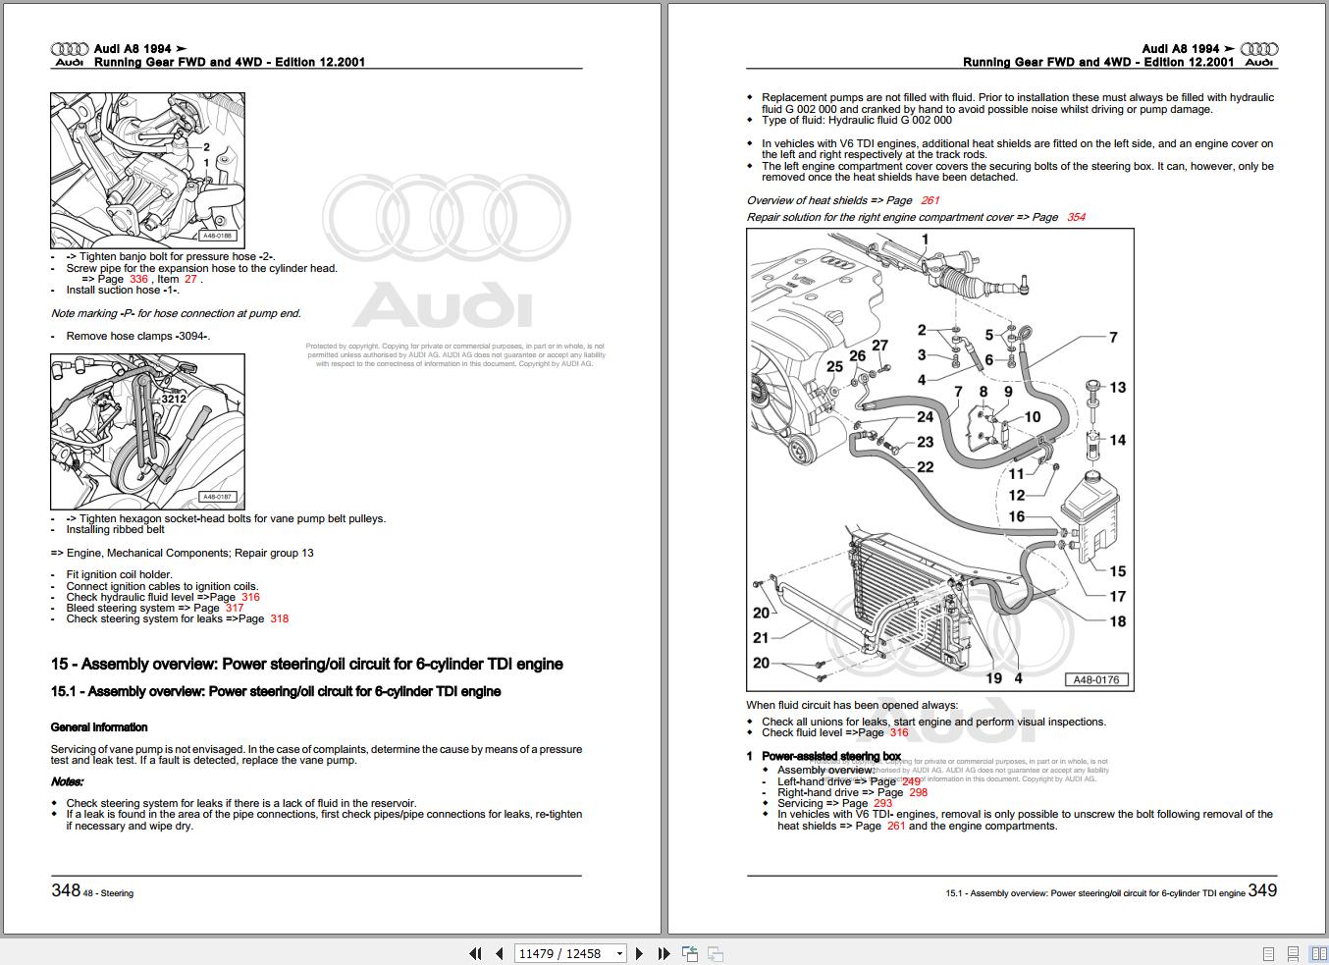Click the 'Installing ribbed belt' step

click(x=116, y=529)
